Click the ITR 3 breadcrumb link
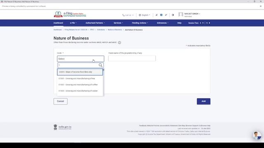264x148 pixels. coord(92,30)
